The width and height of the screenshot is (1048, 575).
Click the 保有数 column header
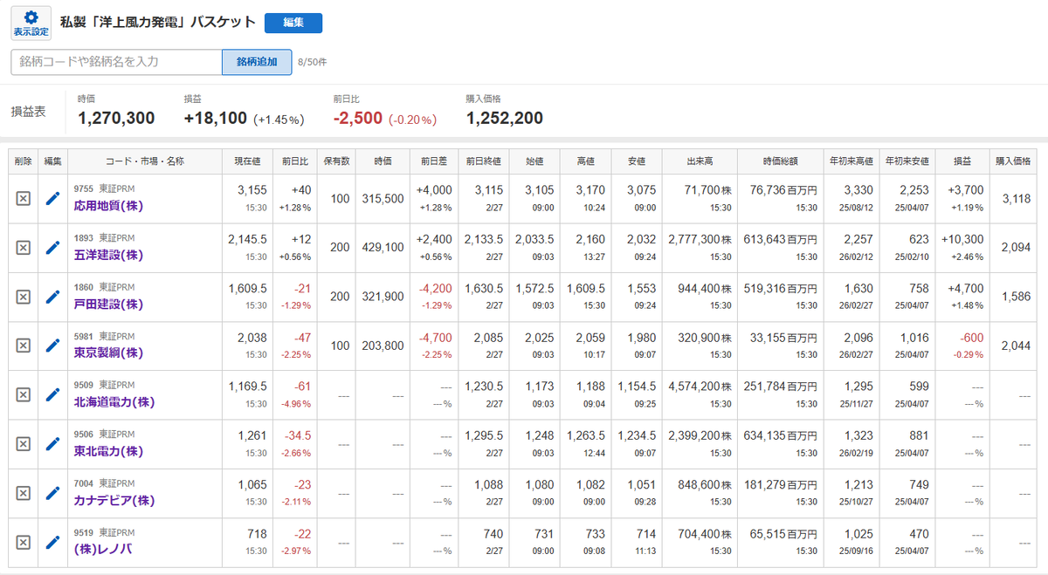(337, 161)
